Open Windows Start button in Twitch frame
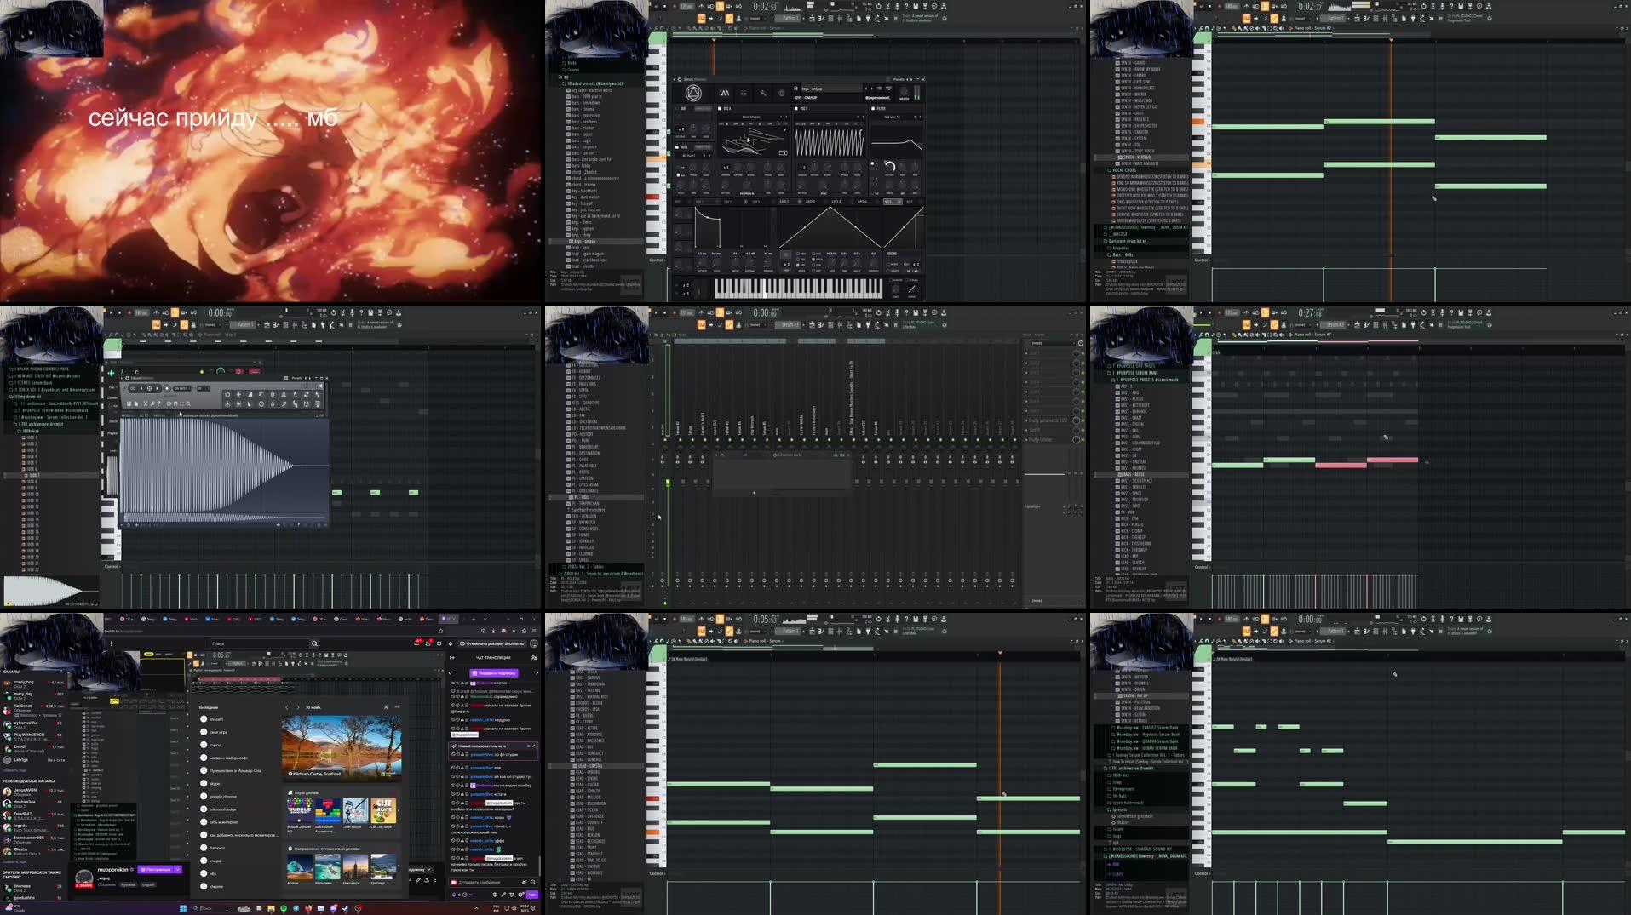Viewport: 1631px width, 915px height. tap(183, 908)
